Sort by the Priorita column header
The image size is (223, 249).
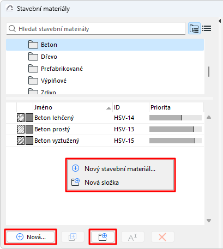(x=176, y=107)
